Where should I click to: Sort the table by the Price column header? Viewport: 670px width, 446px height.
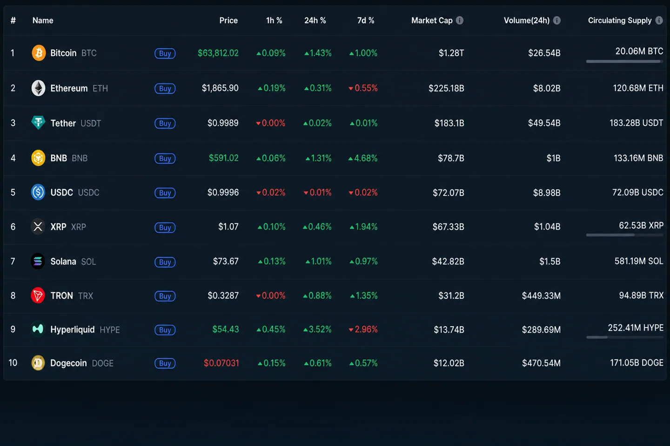(x=228, y=20)
